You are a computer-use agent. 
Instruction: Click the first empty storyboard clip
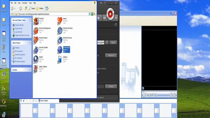pos(27,110)
